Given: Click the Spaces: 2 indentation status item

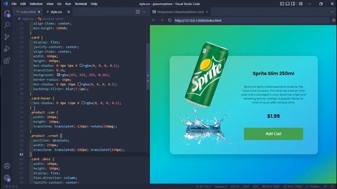Looking at the screenshot, I should [221, 186].
